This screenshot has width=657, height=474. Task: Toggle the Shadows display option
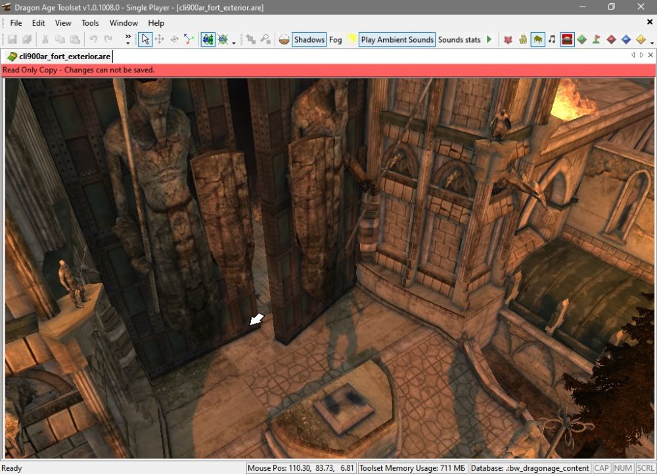[x=309, y=39]
